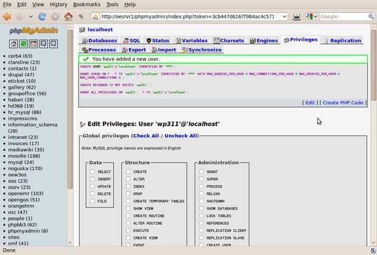This screenshot has height=255, width=377.
Task: Click the Print icon in the browser toolbar
Action: point(297,16)
